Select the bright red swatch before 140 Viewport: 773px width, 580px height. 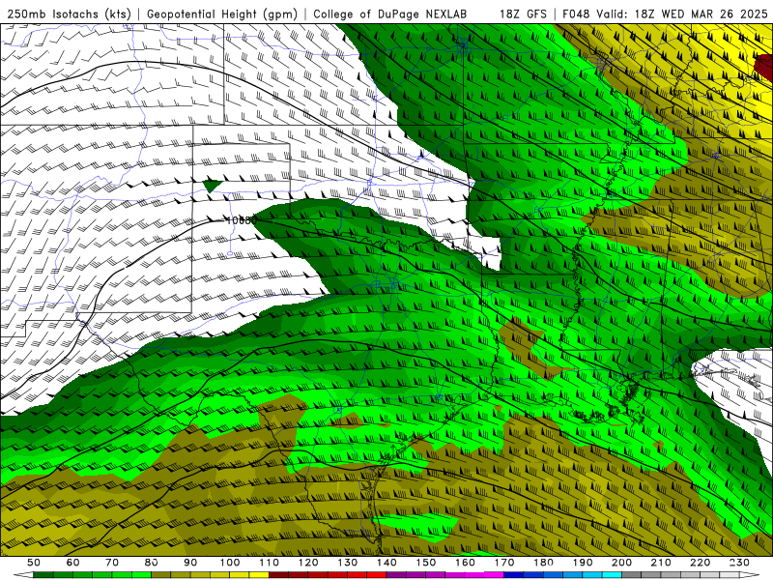point(377,575)
